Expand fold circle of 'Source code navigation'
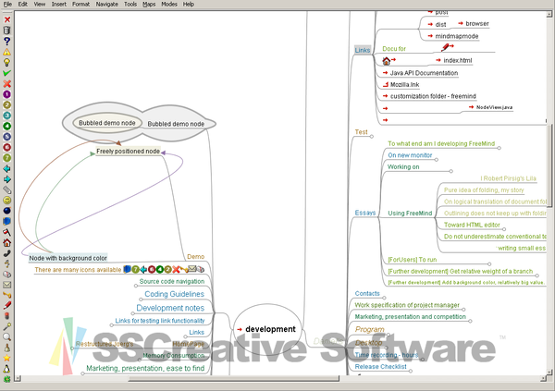The image size is (555, 391). pyautogui.click(x=136, y=286)
